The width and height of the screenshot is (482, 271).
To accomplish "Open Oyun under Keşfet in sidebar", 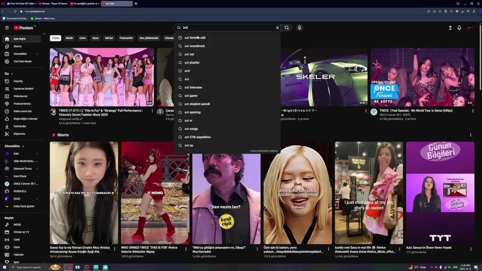I will coord(22,247).
